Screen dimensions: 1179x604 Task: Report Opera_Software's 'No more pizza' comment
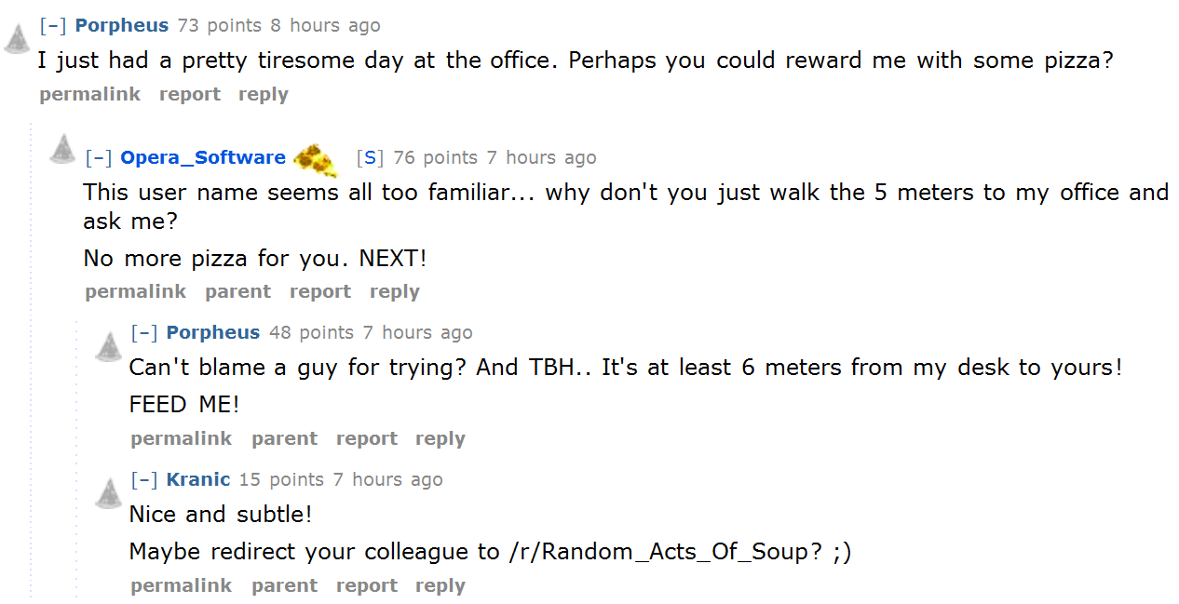pyautogui.click(x=320, y=292)
